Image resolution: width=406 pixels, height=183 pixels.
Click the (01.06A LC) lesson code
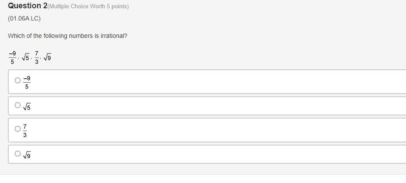point(24,19)
